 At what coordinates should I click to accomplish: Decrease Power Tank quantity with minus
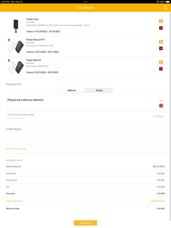(x=161, y=28)
